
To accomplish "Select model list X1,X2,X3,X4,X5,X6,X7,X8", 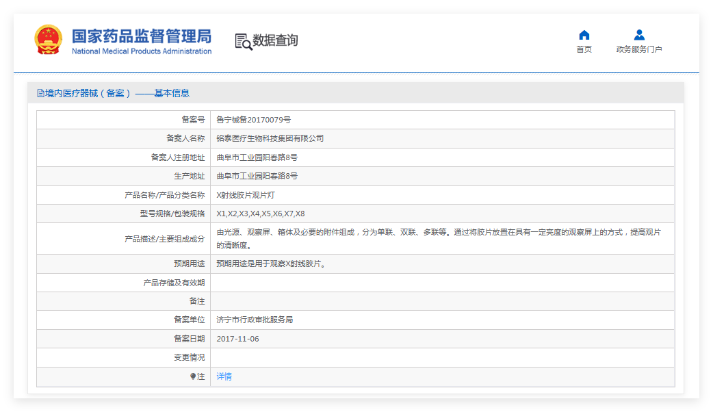I will click(261, 214).
